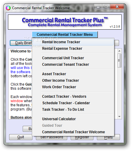Select Commercial Rental Tracker Welcome menu item
The width and height of the screenshot is (132, 151).
[x=73, y=132]
